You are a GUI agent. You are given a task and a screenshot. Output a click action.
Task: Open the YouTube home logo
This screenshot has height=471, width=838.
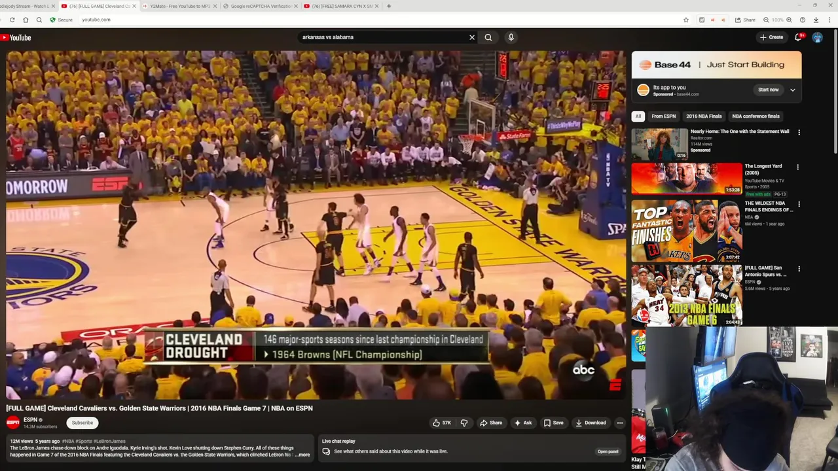point(16,37)
